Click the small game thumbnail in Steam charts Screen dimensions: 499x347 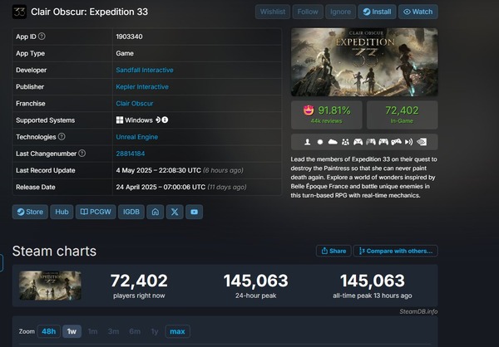tap(50, 286)
